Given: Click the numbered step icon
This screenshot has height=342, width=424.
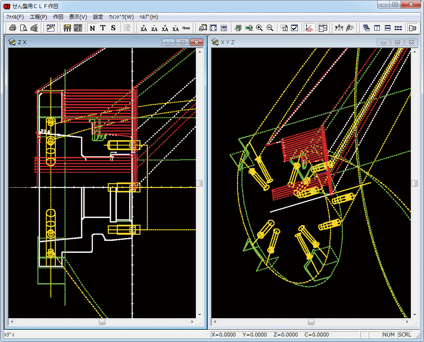Looking at the screenshot, I should coord(284,28).
